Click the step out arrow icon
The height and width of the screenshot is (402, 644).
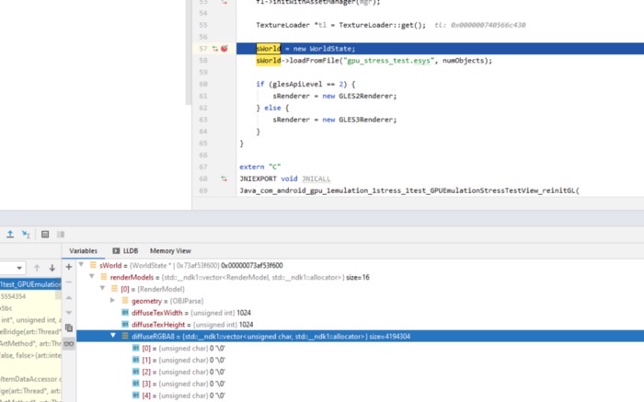(x=8, y=235)
